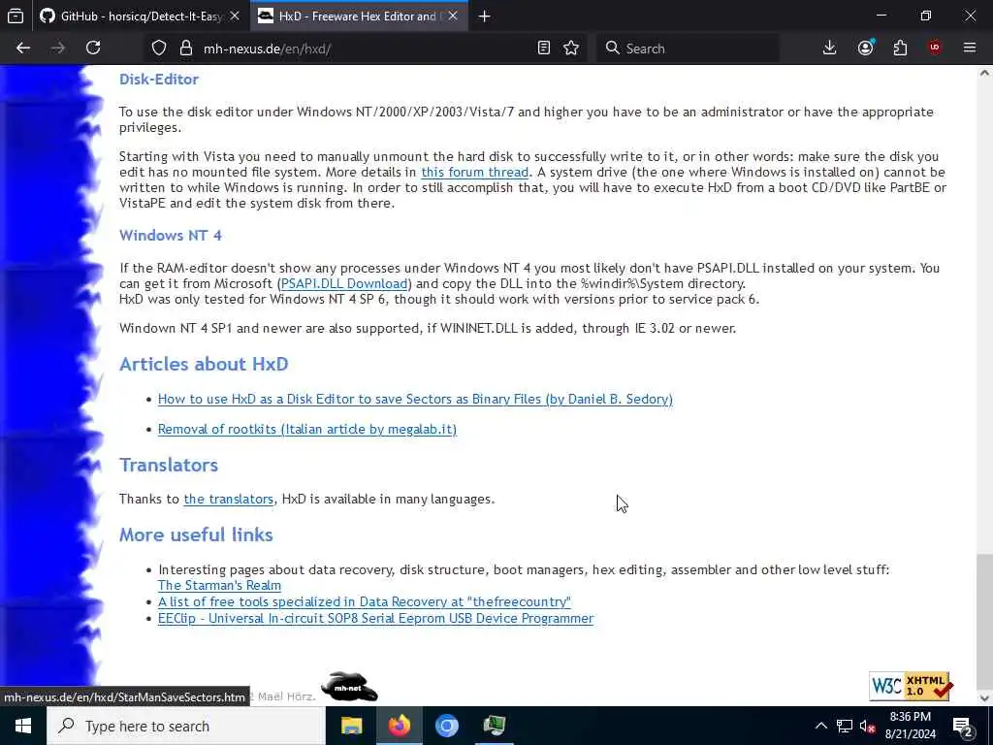The image size is (993, 745).
Task: Open File Explorer from the taskbar
Action: [x=351, y=726]
